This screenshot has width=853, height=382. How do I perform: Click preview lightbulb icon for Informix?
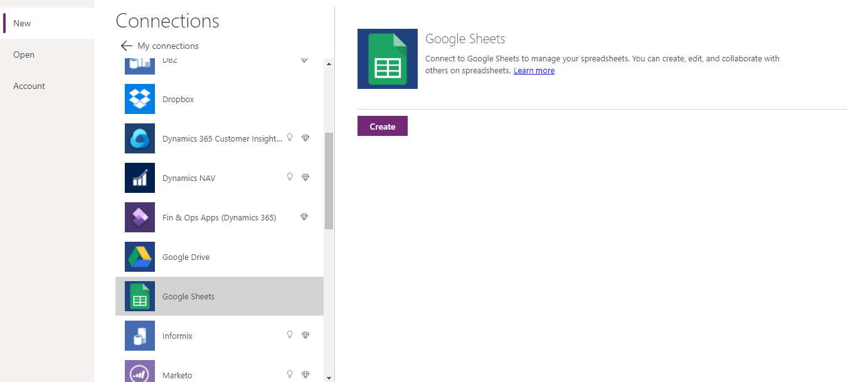tap(290, 335)
